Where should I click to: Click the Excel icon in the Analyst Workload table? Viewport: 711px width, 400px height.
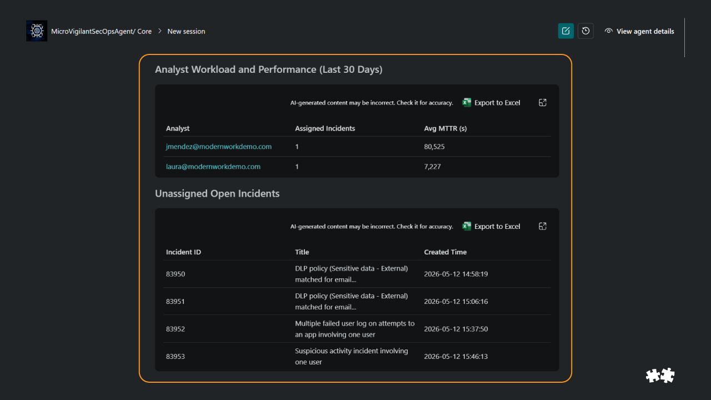coord(467,102)
